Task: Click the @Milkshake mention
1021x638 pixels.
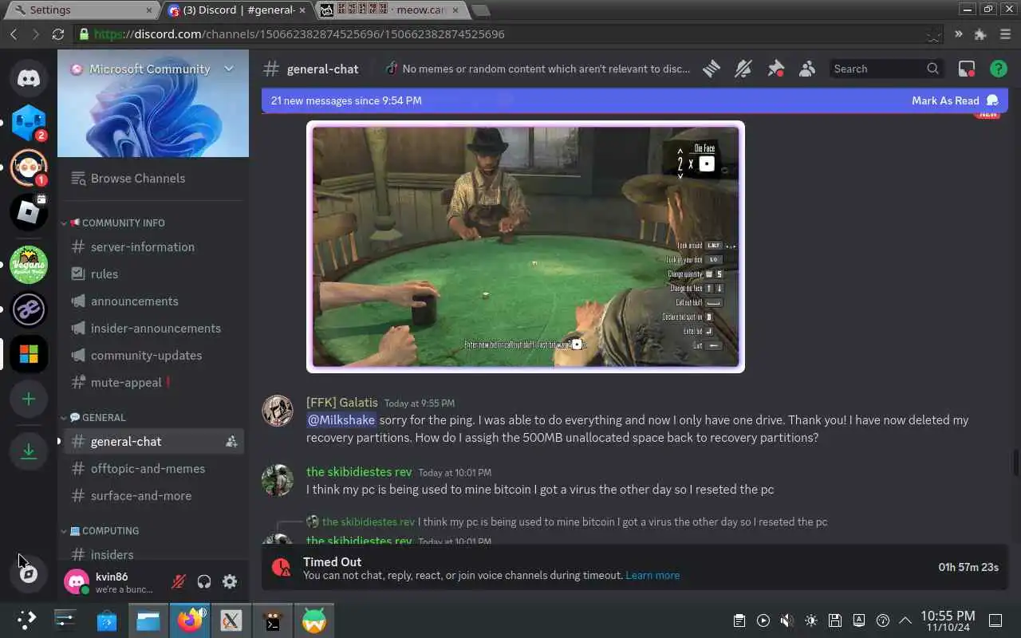Action: pos(341,420)
